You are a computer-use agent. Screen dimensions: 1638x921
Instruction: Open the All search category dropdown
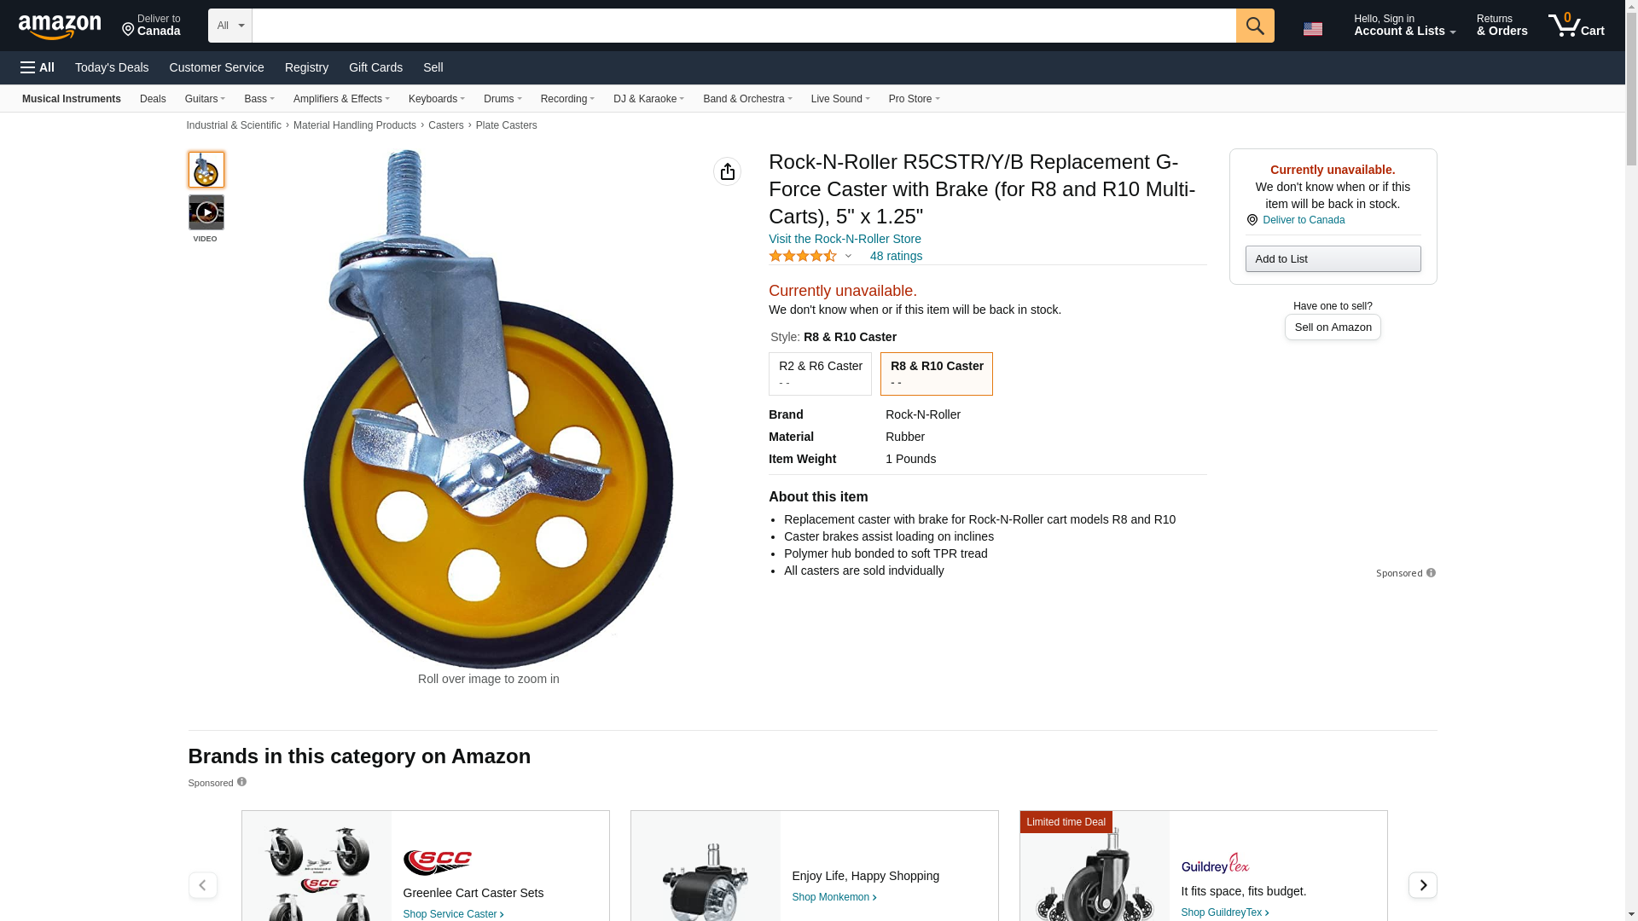pos(229,26)
